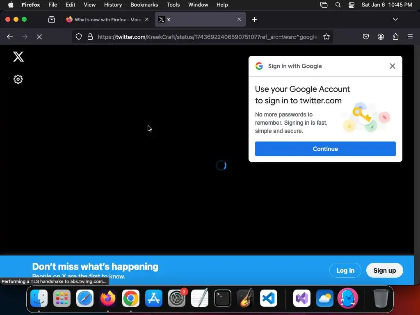The height and width of the screenshot is (315, 420).
Task: Open Spotlight search in the menu bar
Action: [338, 5]
